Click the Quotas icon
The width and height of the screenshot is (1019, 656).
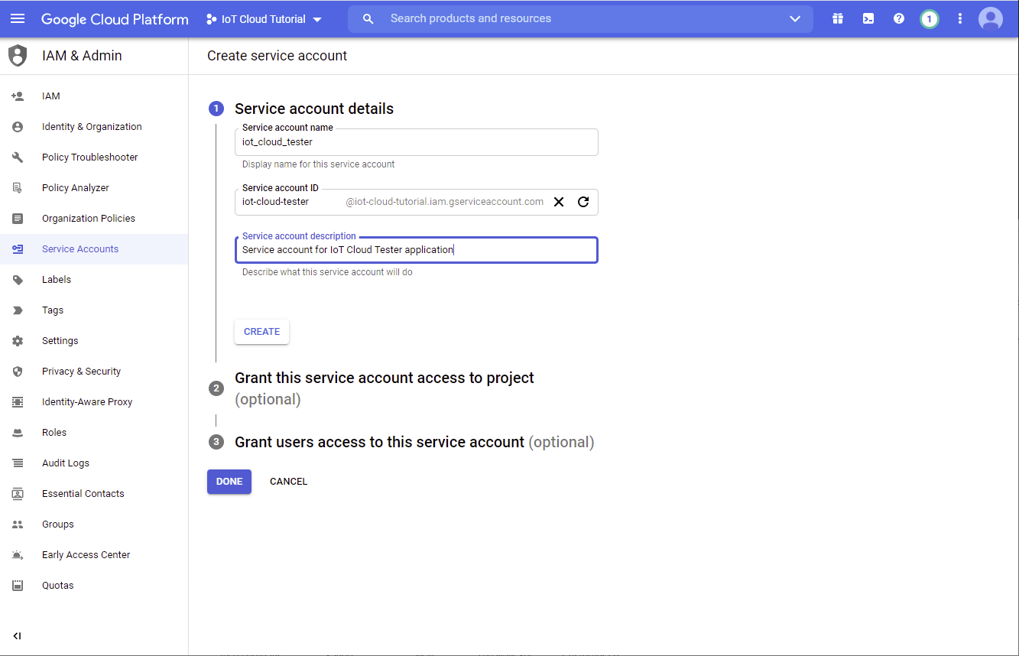coord(18,586)
